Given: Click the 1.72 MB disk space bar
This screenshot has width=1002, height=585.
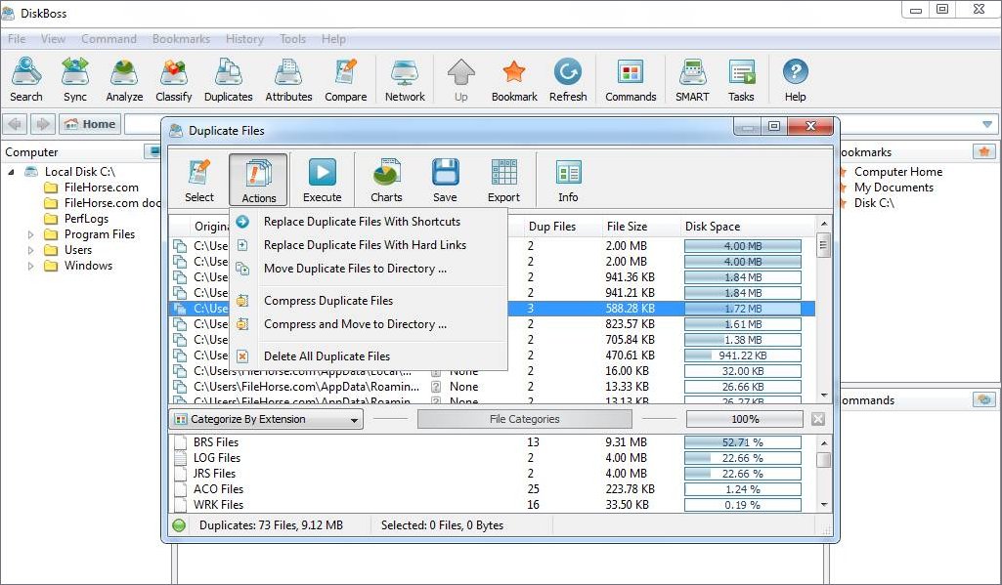Looking at the screenshot, I should [x=743, y=309].
